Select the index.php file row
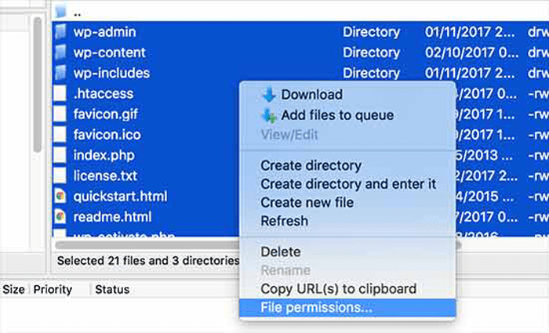 pyautogui.click(x=104, y=154)
